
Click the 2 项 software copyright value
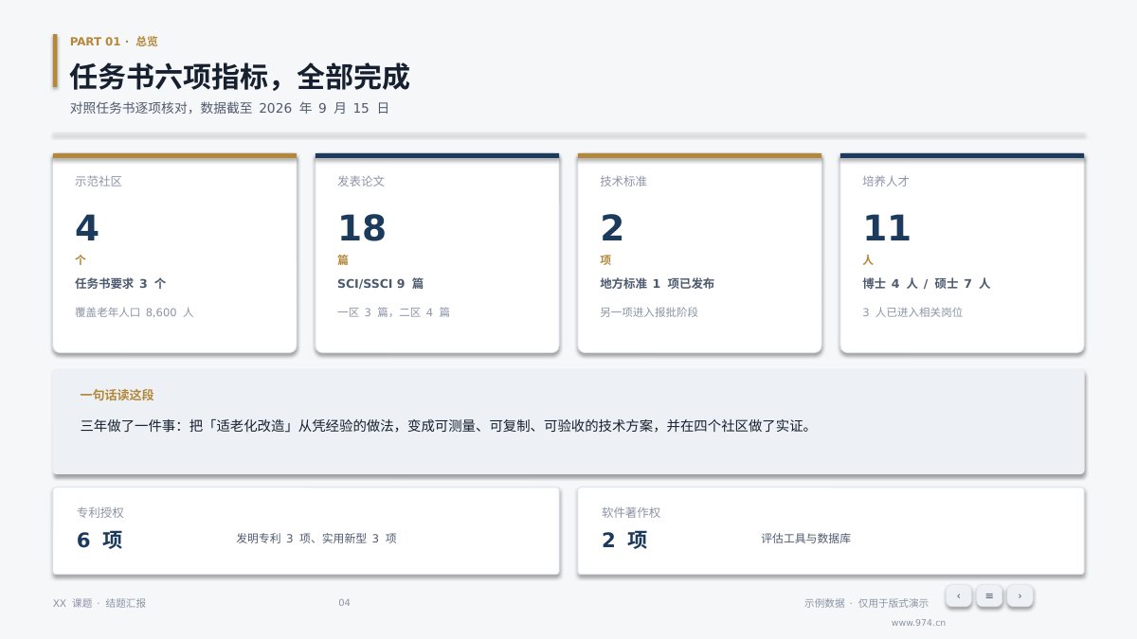pos(624,540)
